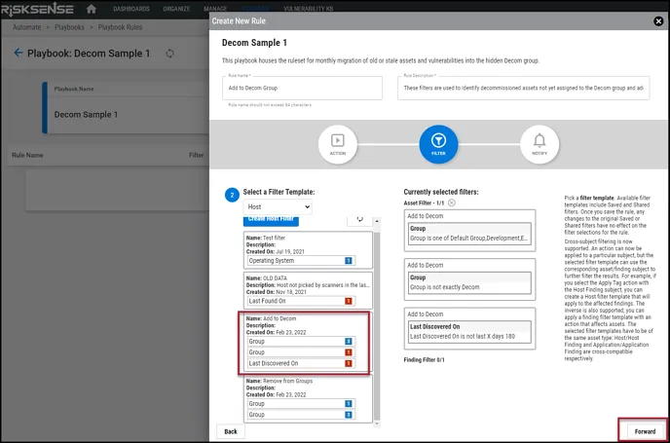The height and width of the screenshot is (443, 670).
Task: Open the Group is one of selected filter
Action: 469,234
